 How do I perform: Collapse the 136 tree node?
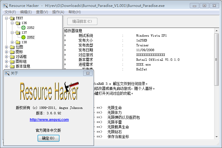pos(12,23)
